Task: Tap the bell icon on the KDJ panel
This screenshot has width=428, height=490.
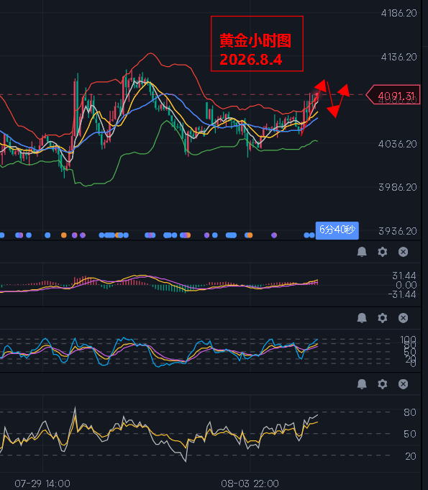Action: click(x=362, y=318)
